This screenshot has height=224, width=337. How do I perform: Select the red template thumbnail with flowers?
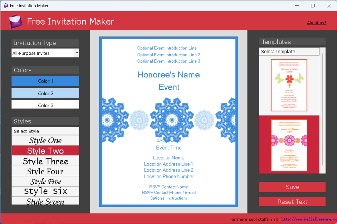click(289, 145)
